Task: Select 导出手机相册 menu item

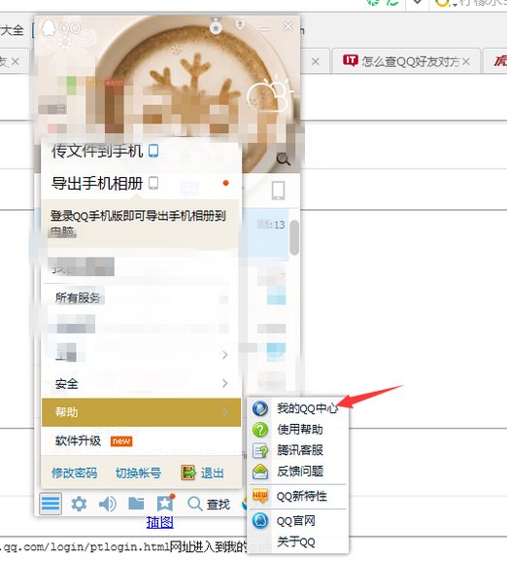Action: point(141,183)
